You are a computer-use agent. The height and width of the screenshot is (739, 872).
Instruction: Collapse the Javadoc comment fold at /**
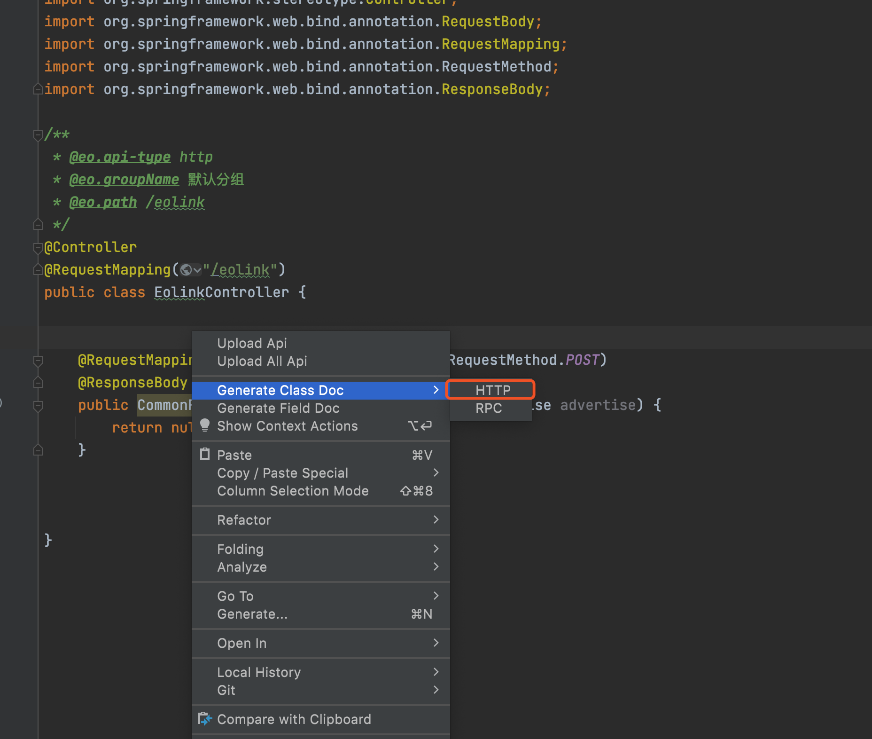38,135
